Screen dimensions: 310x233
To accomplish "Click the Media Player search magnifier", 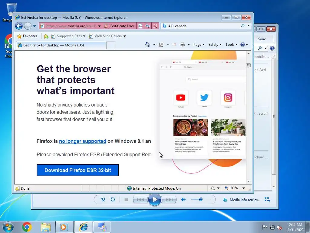I will click(260, 48).
